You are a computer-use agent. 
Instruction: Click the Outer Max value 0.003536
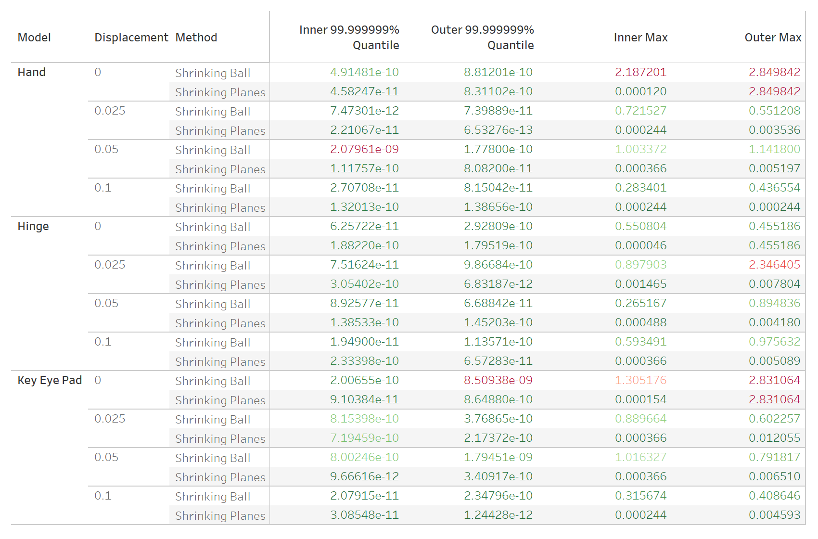(x=775, y=130)
